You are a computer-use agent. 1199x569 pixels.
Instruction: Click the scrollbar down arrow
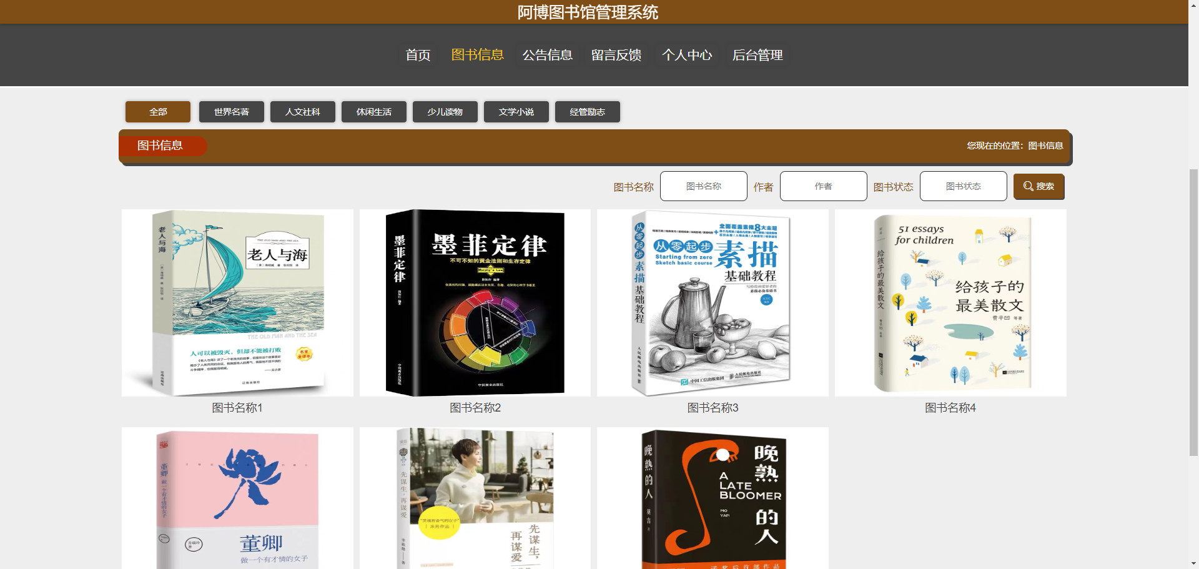1193,564
